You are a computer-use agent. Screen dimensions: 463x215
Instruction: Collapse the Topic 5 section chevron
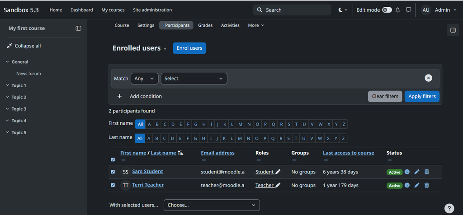7,132
